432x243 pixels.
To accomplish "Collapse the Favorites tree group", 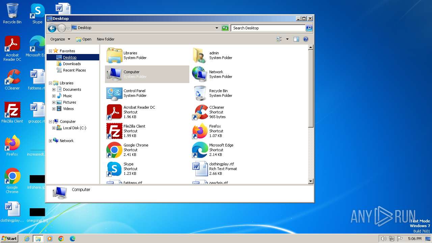I will (x=50, y=51).
